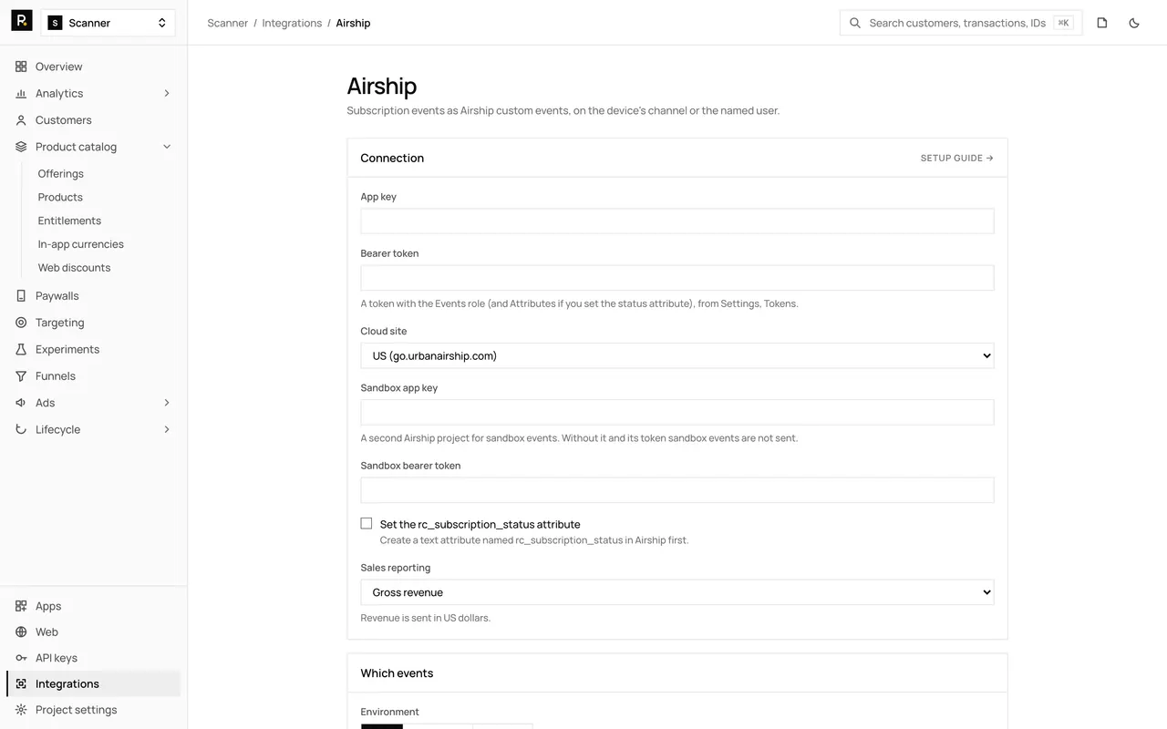
Task: Click the Funnels filter icon
Action: [21, 376]
